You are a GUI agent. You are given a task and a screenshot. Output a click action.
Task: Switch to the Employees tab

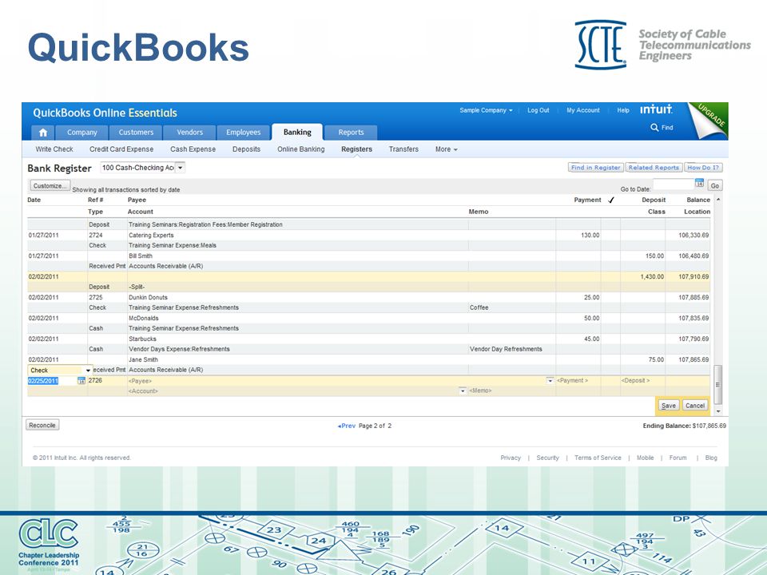tap(243, 133)
